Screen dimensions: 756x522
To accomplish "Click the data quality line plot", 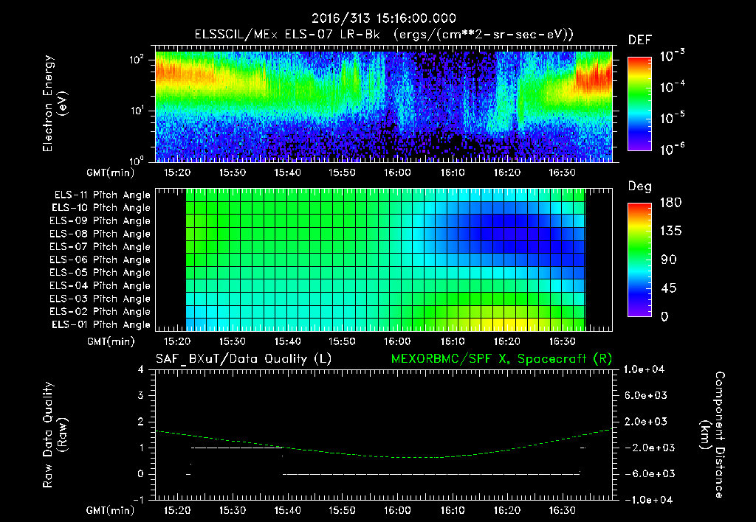I will click(384, 435).
